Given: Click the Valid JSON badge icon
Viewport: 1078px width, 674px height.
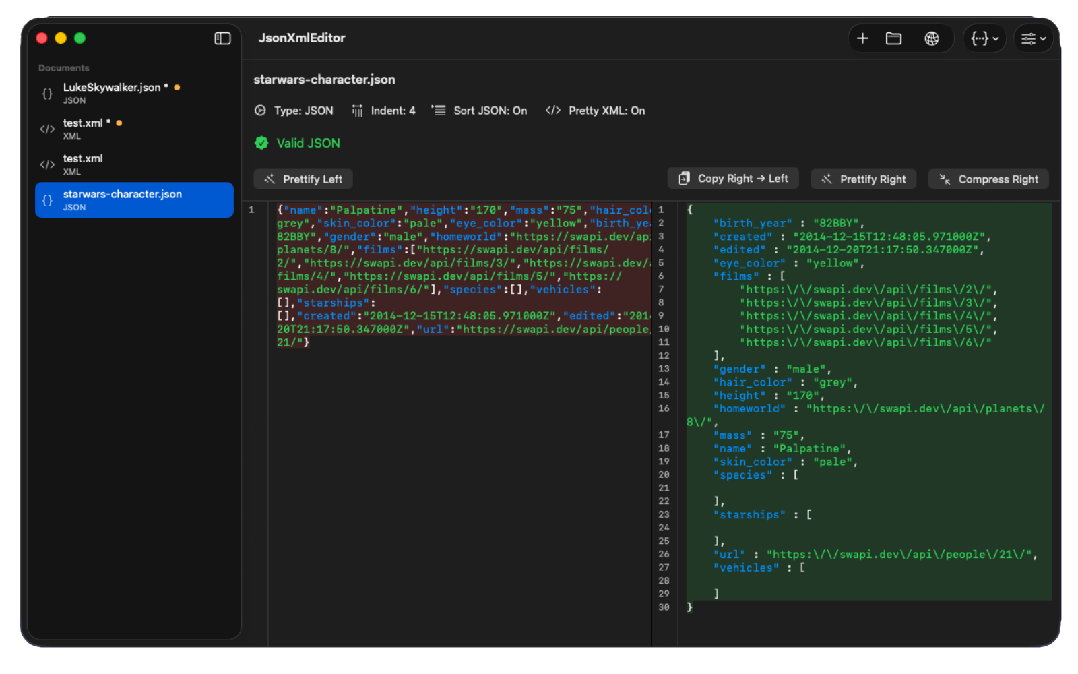Looking at the screenshot, I should pos(261,143).
